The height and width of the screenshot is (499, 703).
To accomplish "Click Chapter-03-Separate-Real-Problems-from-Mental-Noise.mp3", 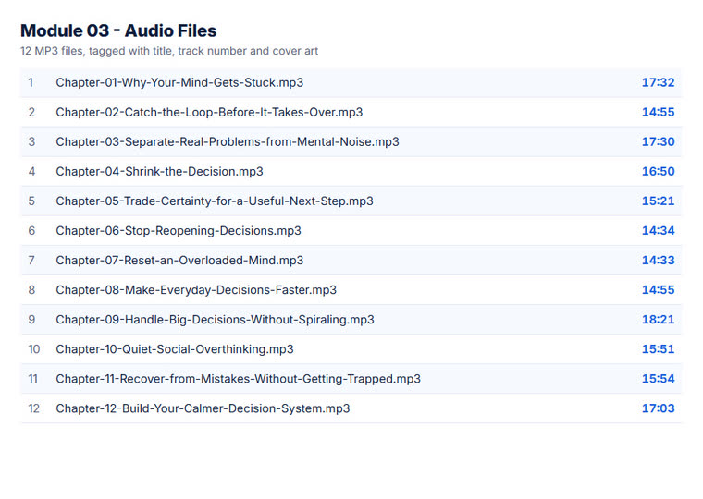I will tap(228, 141).
